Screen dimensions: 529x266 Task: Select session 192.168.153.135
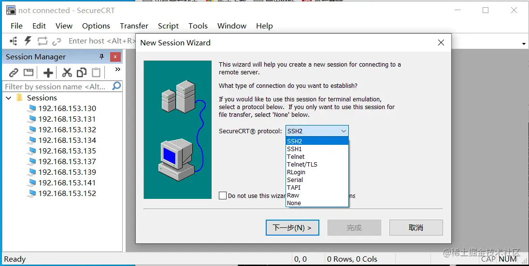[x=67, y=151]
